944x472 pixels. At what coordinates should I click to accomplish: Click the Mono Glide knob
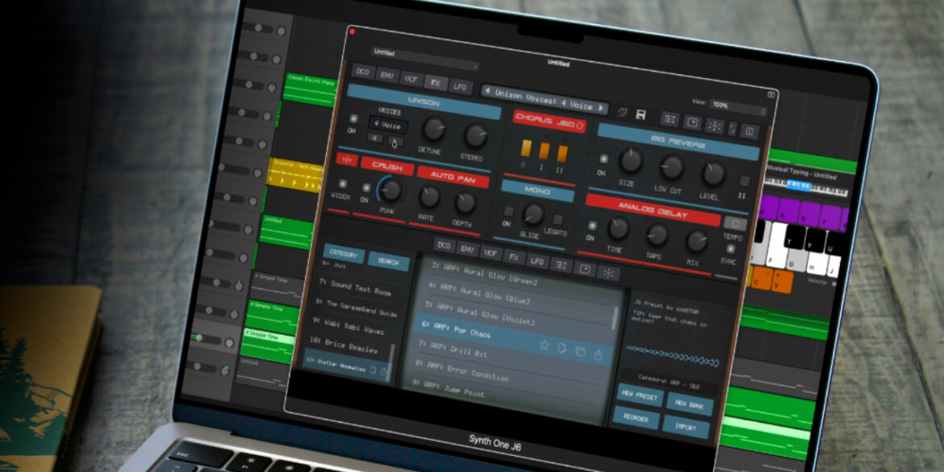pyautogui.click(x=533, y=214)
